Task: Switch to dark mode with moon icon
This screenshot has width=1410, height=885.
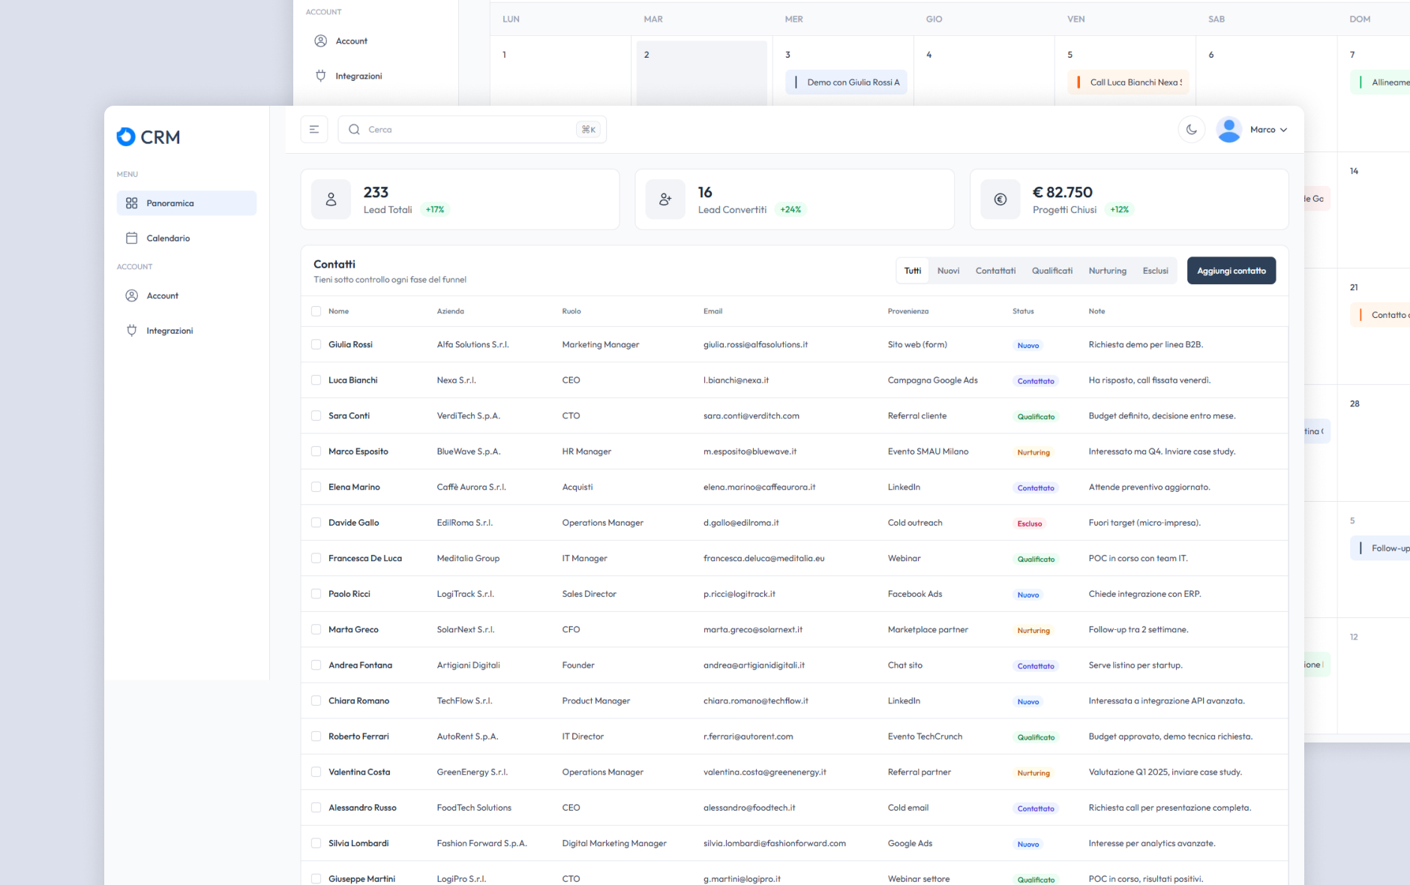Action: click(1191, 130)
